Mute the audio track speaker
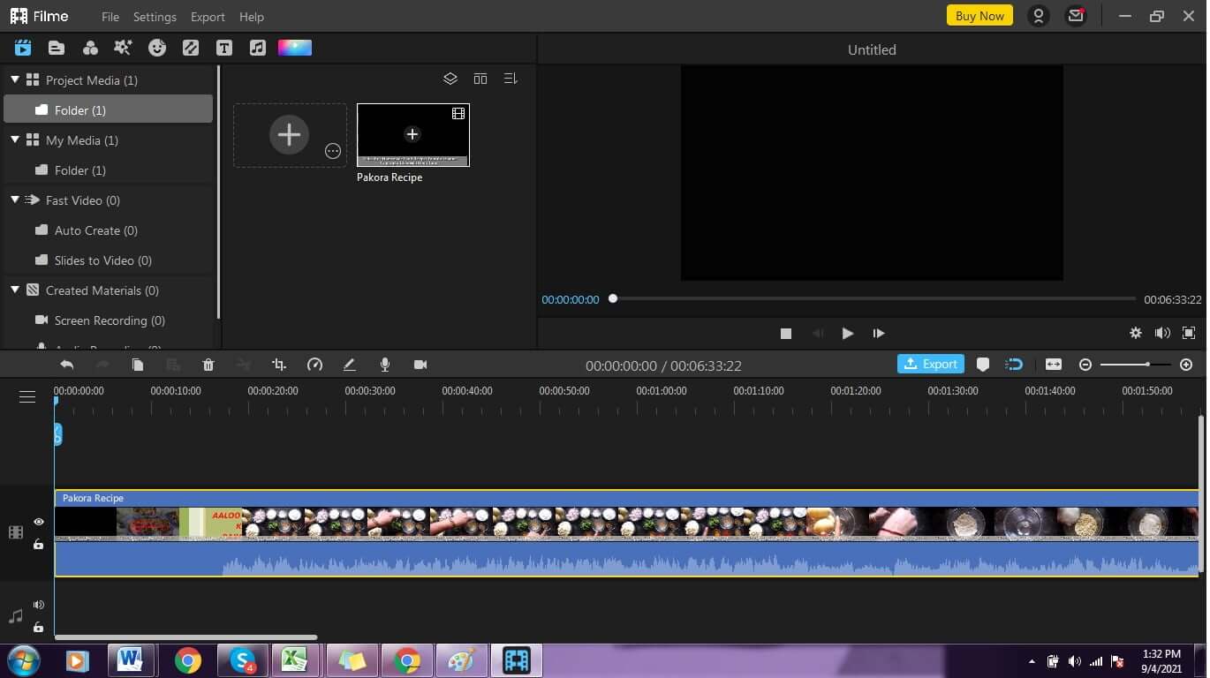Viewport: 1210px width, 678px height. [x=39, y=605]
